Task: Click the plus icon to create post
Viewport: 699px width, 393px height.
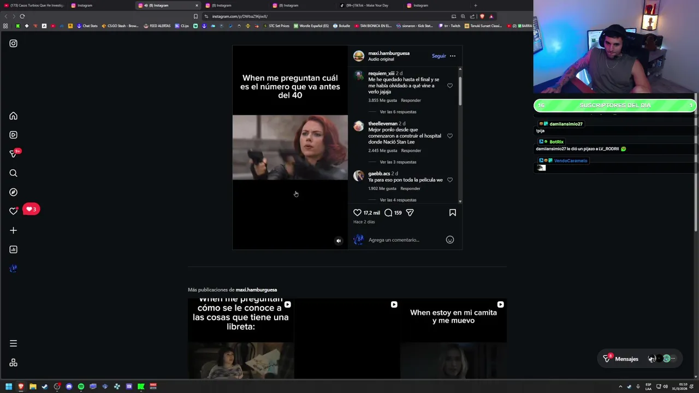Action: pos(13,230)
